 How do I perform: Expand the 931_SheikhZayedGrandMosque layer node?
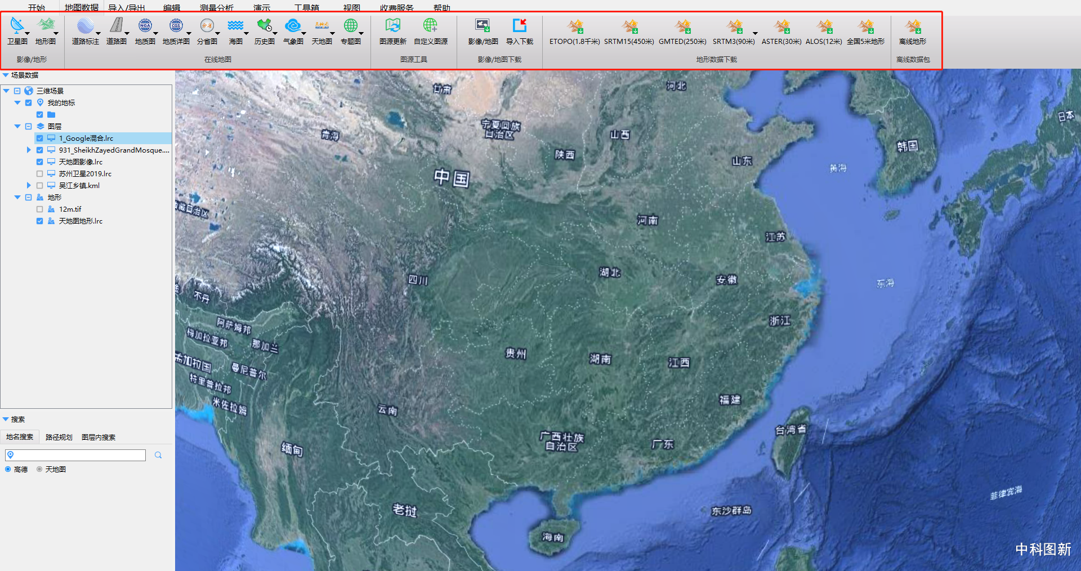click(x=29, y=150)
